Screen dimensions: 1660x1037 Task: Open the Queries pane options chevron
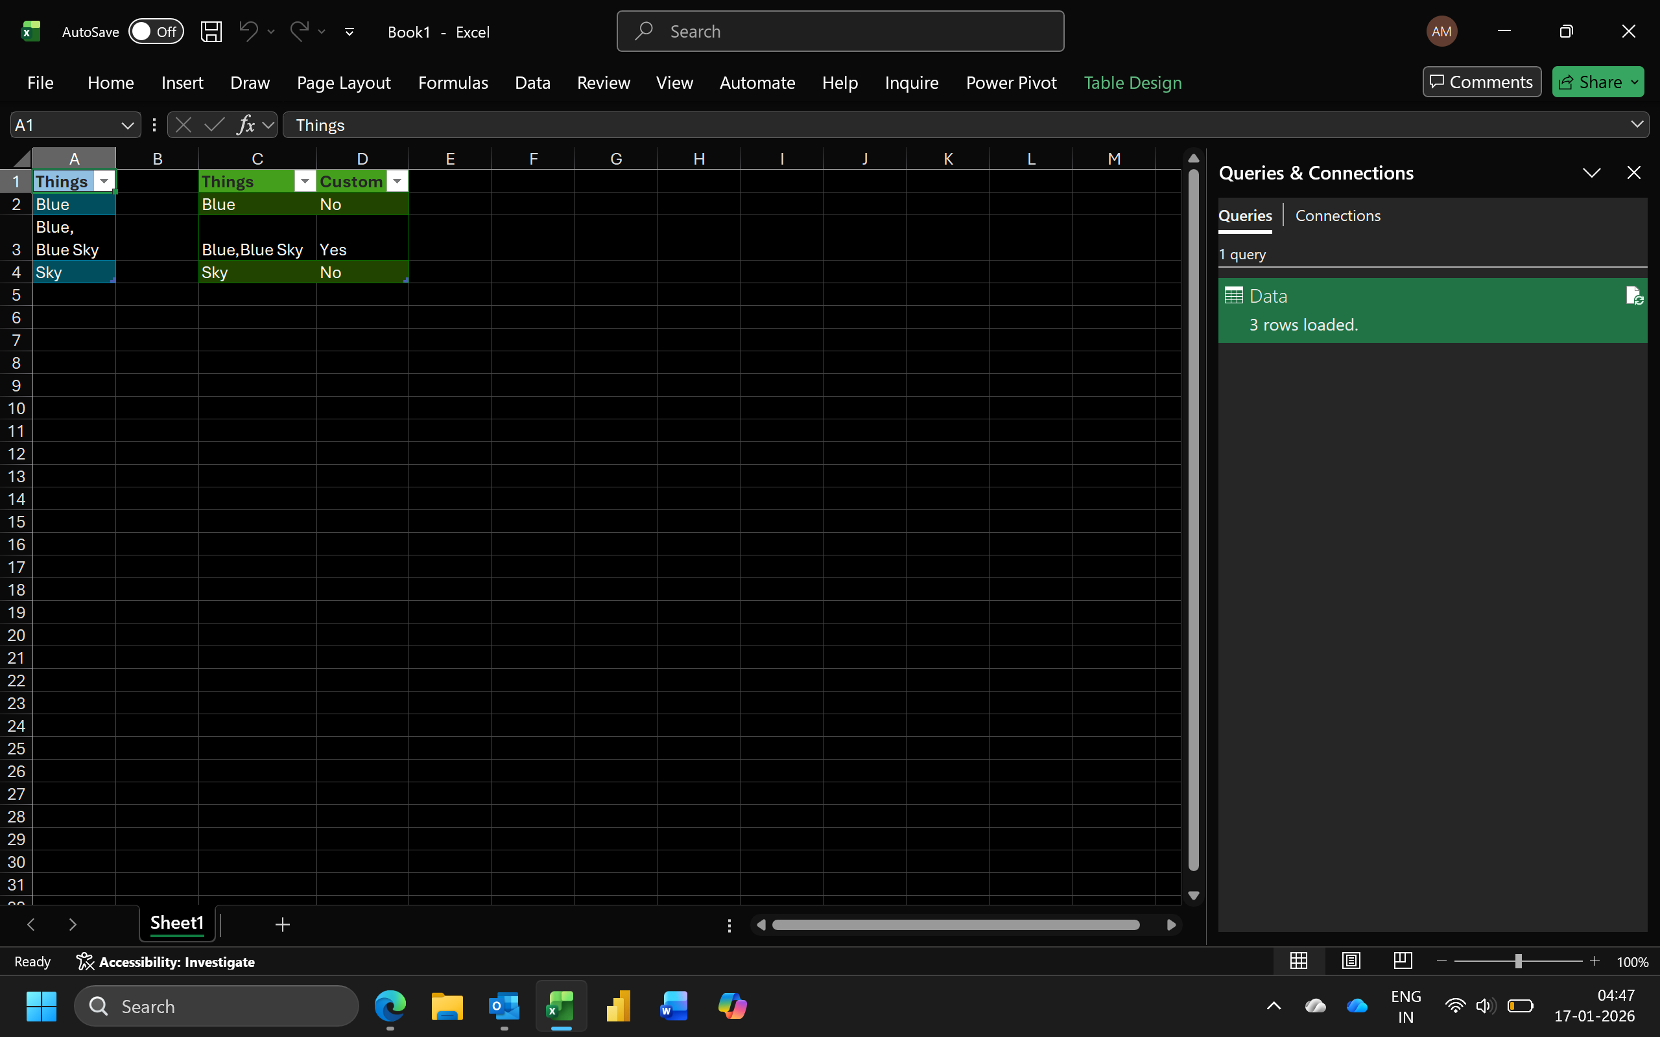point(1591,173)
